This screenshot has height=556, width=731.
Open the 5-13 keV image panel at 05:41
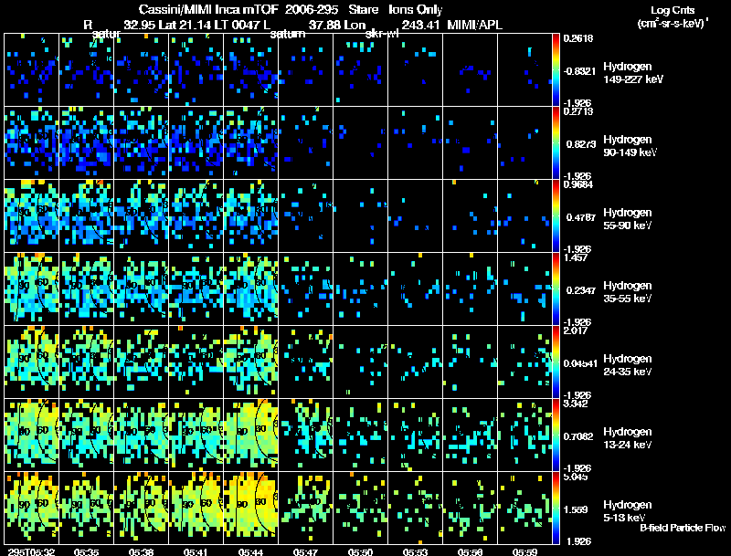pyautogui.click(x=196, y=509)
